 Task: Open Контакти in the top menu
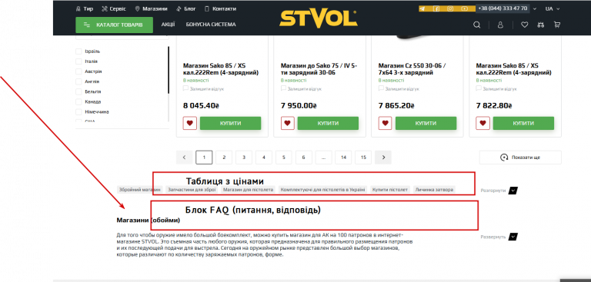pyautogui.click(x=220, y=8)
